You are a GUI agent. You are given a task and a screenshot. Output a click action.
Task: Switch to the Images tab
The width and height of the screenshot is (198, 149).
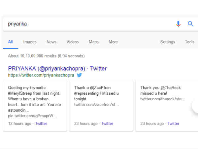tap(30, 42)
